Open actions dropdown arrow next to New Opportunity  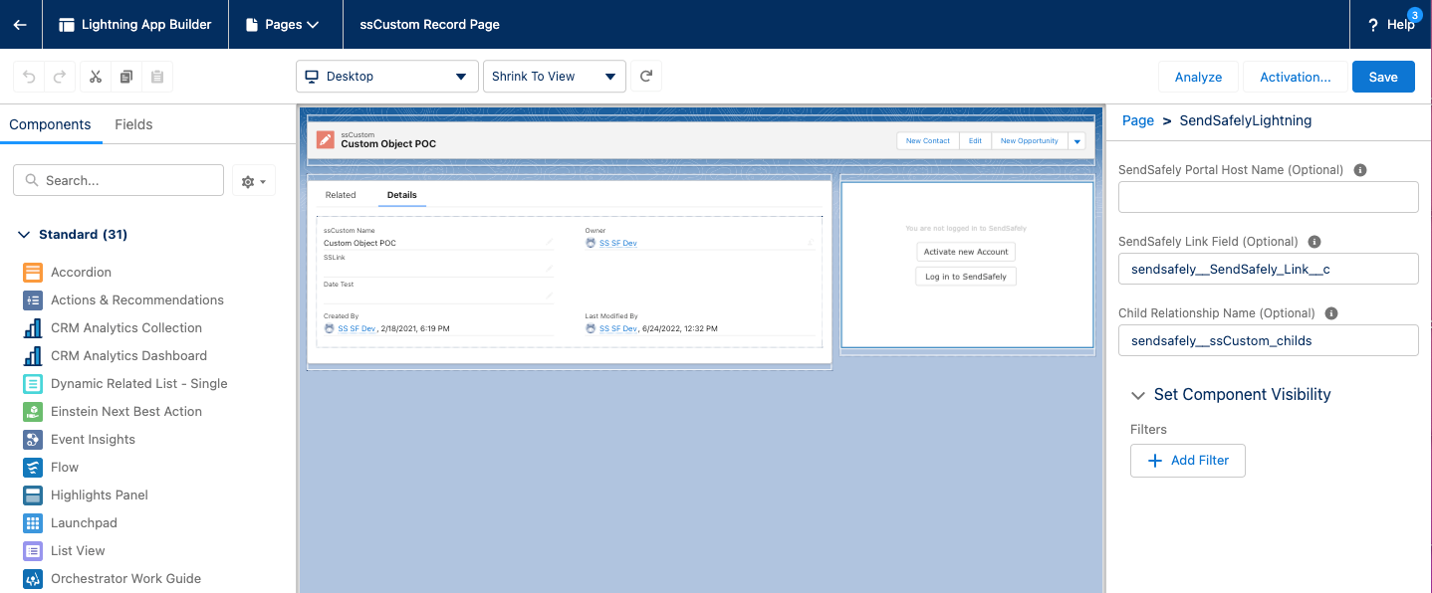pos(1076,141)
